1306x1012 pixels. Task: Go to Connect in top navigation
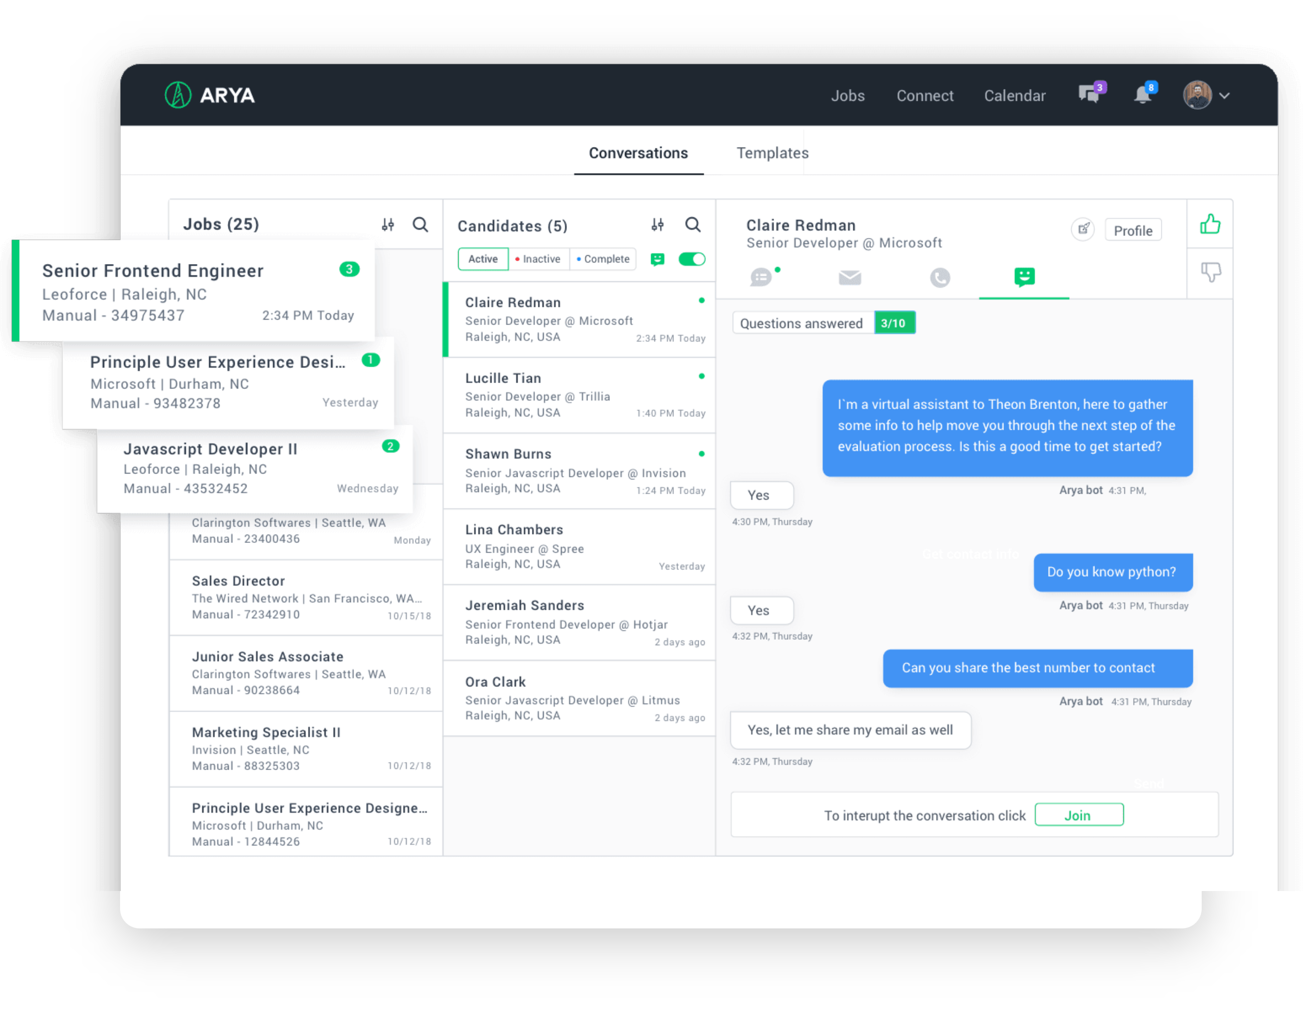(925, 95)
